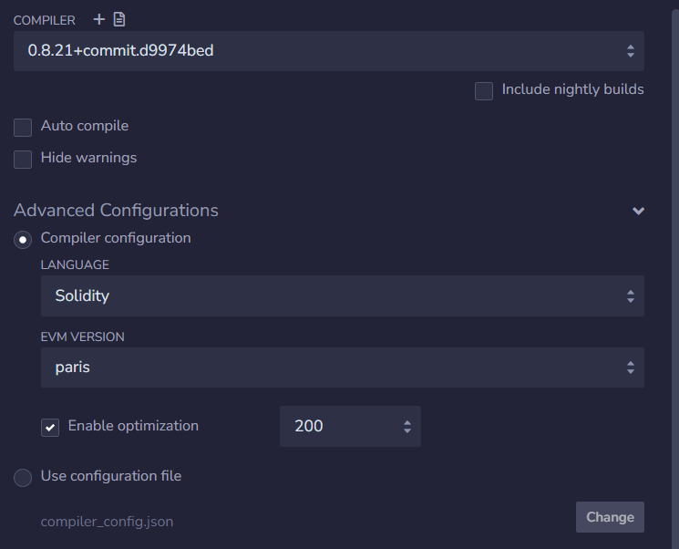Viewport: 679px width, 549px height.
Task: Click the Change button for config file
Action: pos(610,517)
